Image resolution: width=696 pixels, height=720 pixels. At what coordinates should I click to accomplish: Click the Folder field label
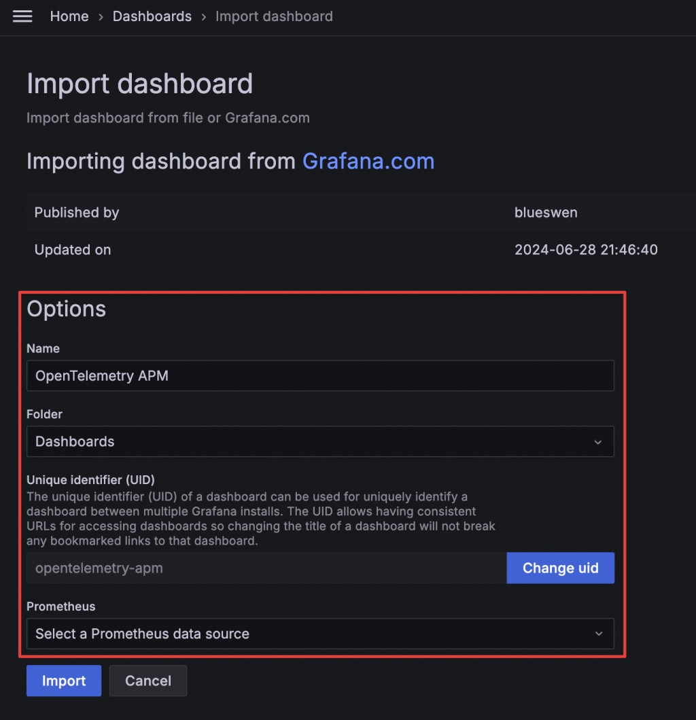pos(45,414)
